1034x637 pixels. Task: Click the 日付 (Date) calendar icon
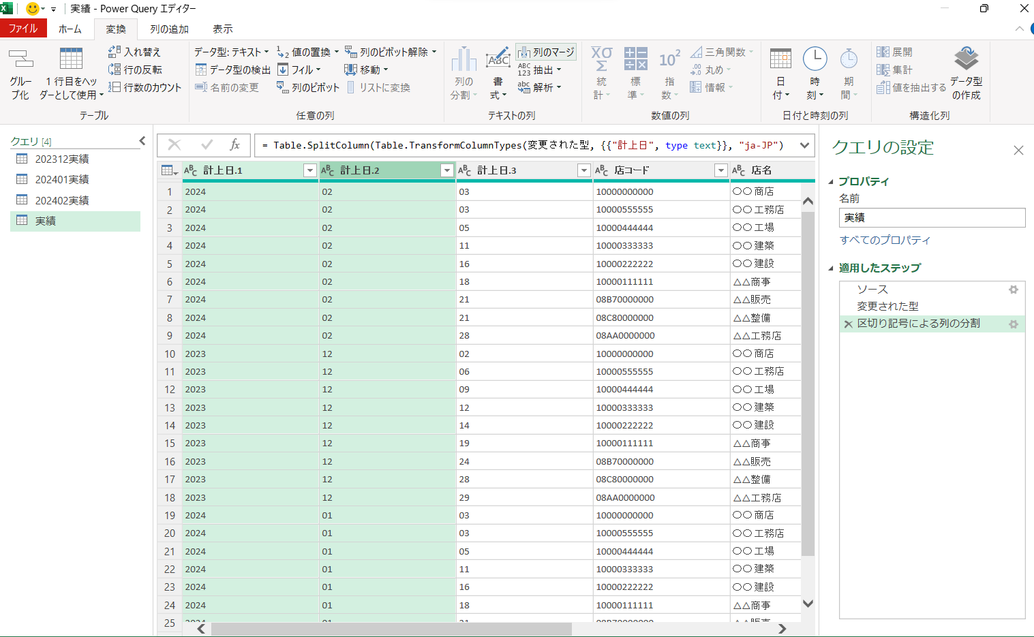[780, 59]
